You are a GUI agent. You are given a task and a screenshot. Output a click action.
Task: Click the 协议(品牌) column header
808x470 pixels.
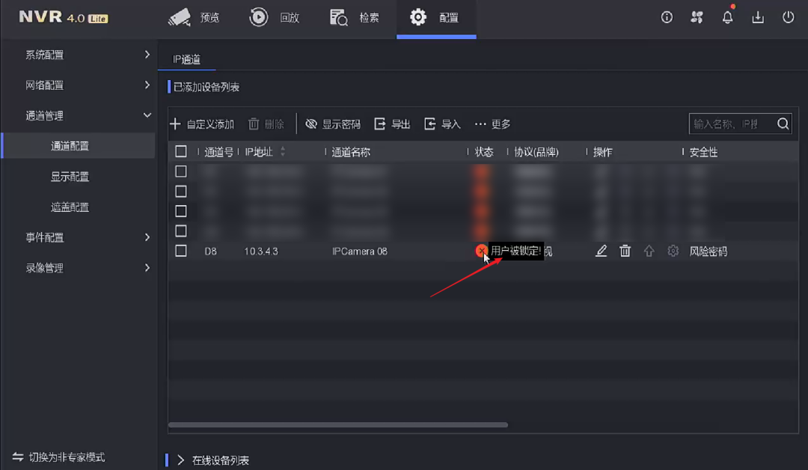click(x=536, y=152)
